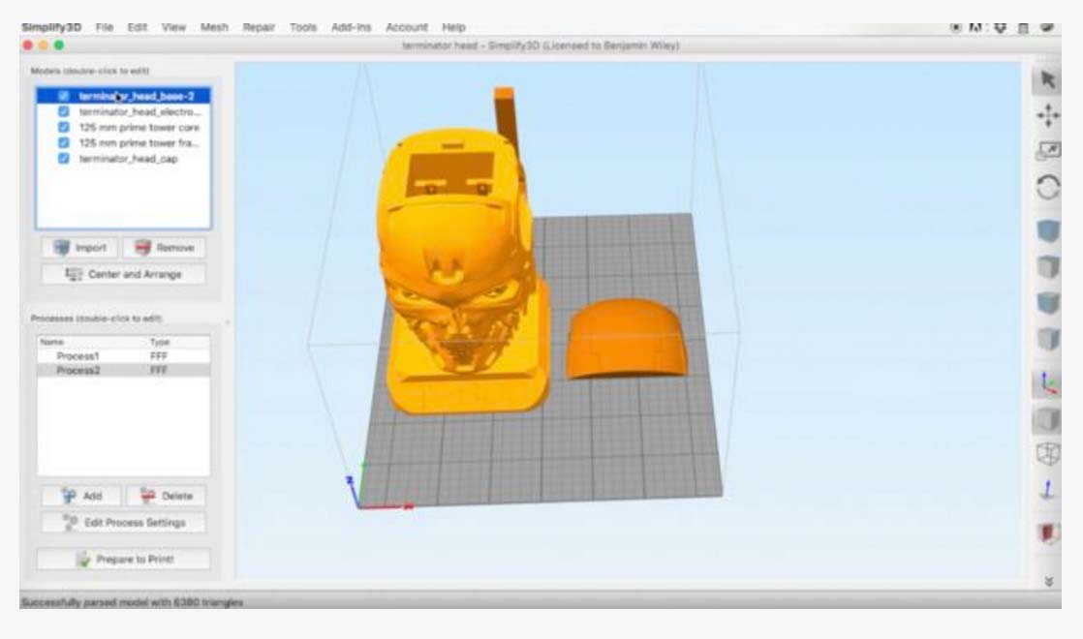Open the red cross section tool
Image resolution: width=1083 pixels, height=639 pixels.
point(1047,532)
